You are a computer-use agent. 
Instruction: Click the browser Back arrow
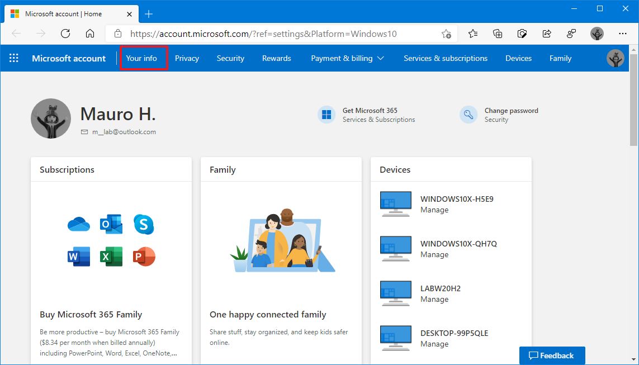click(16, 34)
